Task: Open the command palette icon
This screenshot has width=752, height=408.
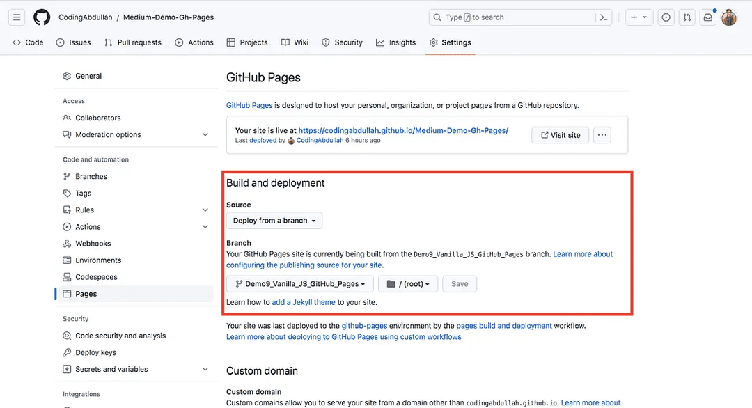Action: tap(604, 17)
